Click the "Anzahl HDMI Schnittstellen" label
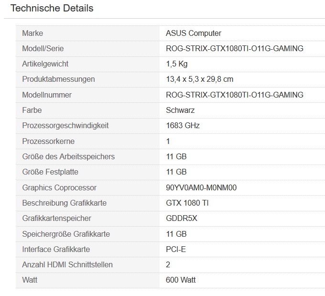Image resolution: width=325 pixels, height=296 pixels. (x=67, y=264)
